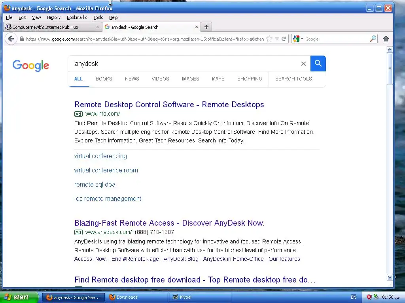Switch to VIDEOS results
This screenshot has height=303, width=405.
point(161,79)
